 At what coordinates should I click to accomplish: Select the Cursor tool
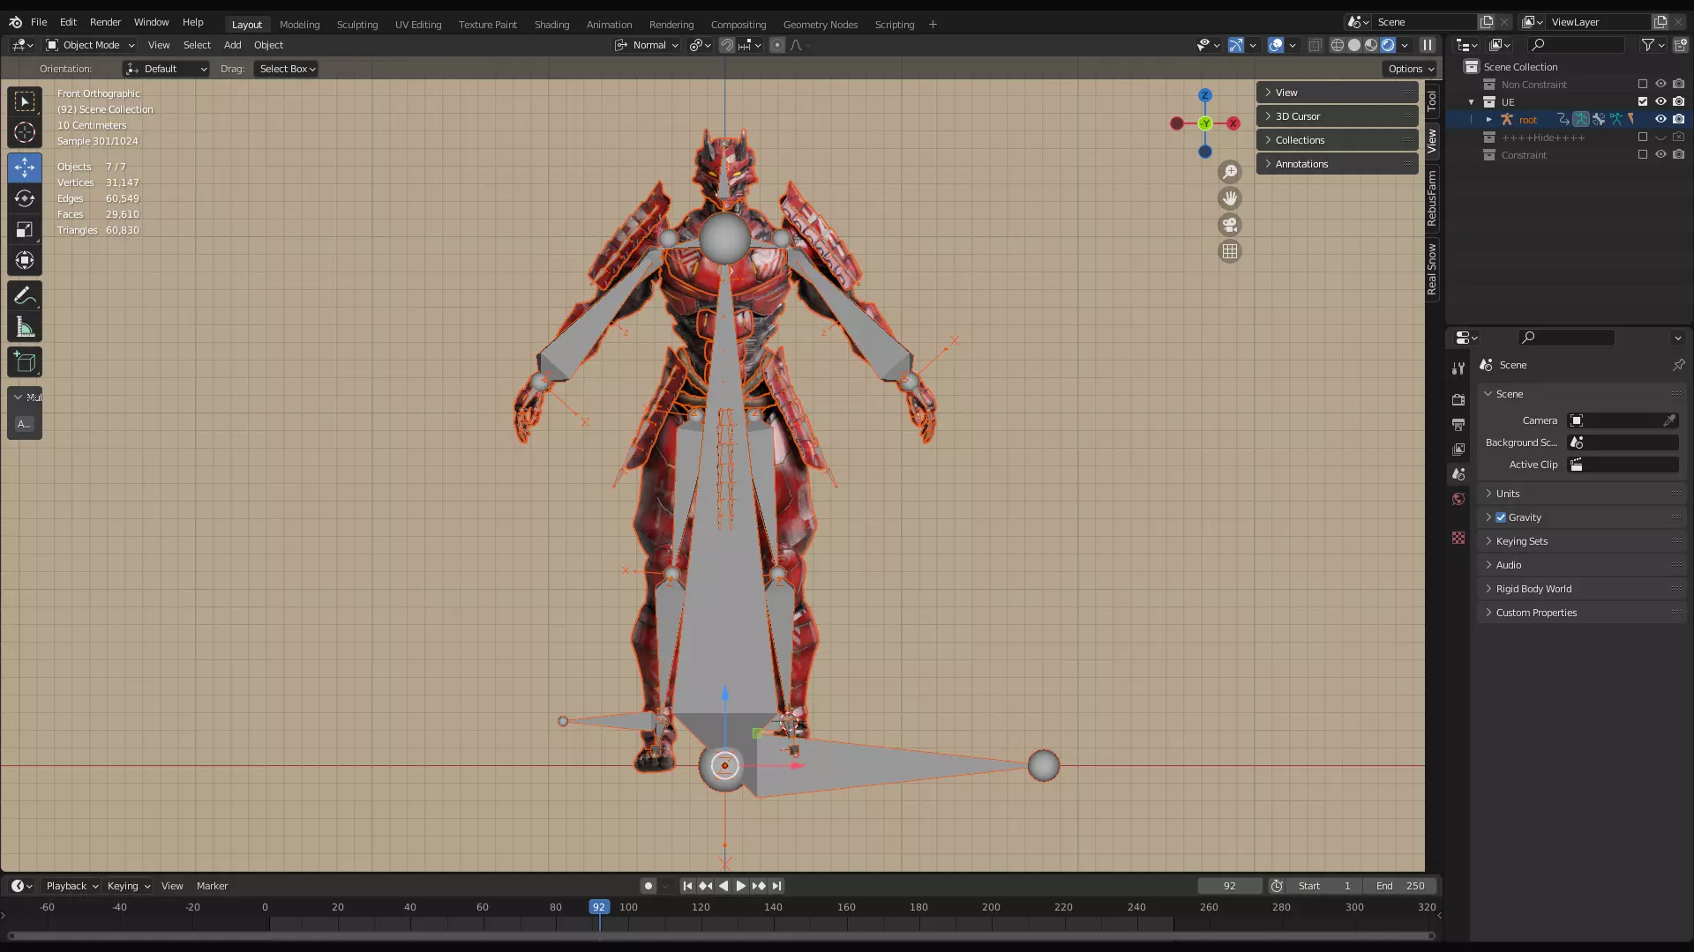[25, 133]
